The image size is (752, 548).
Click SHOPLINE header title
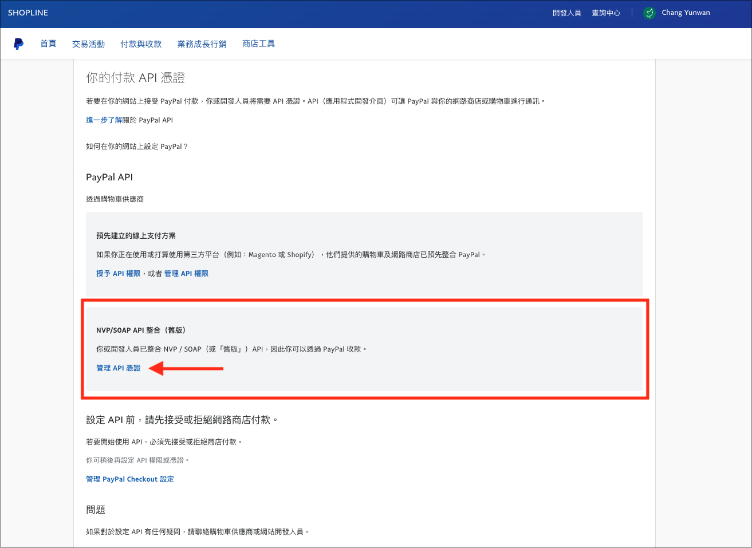coord(28,13)
